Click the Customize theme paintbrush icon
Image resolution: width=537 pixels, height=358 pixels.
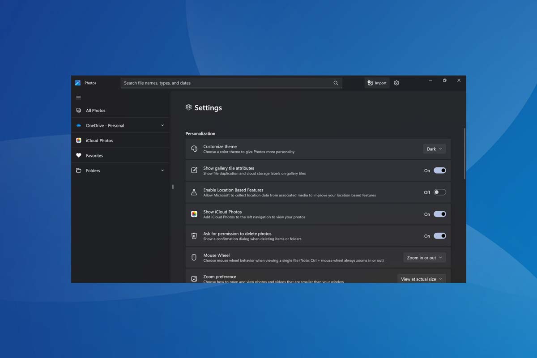click(x=194, y=149)
